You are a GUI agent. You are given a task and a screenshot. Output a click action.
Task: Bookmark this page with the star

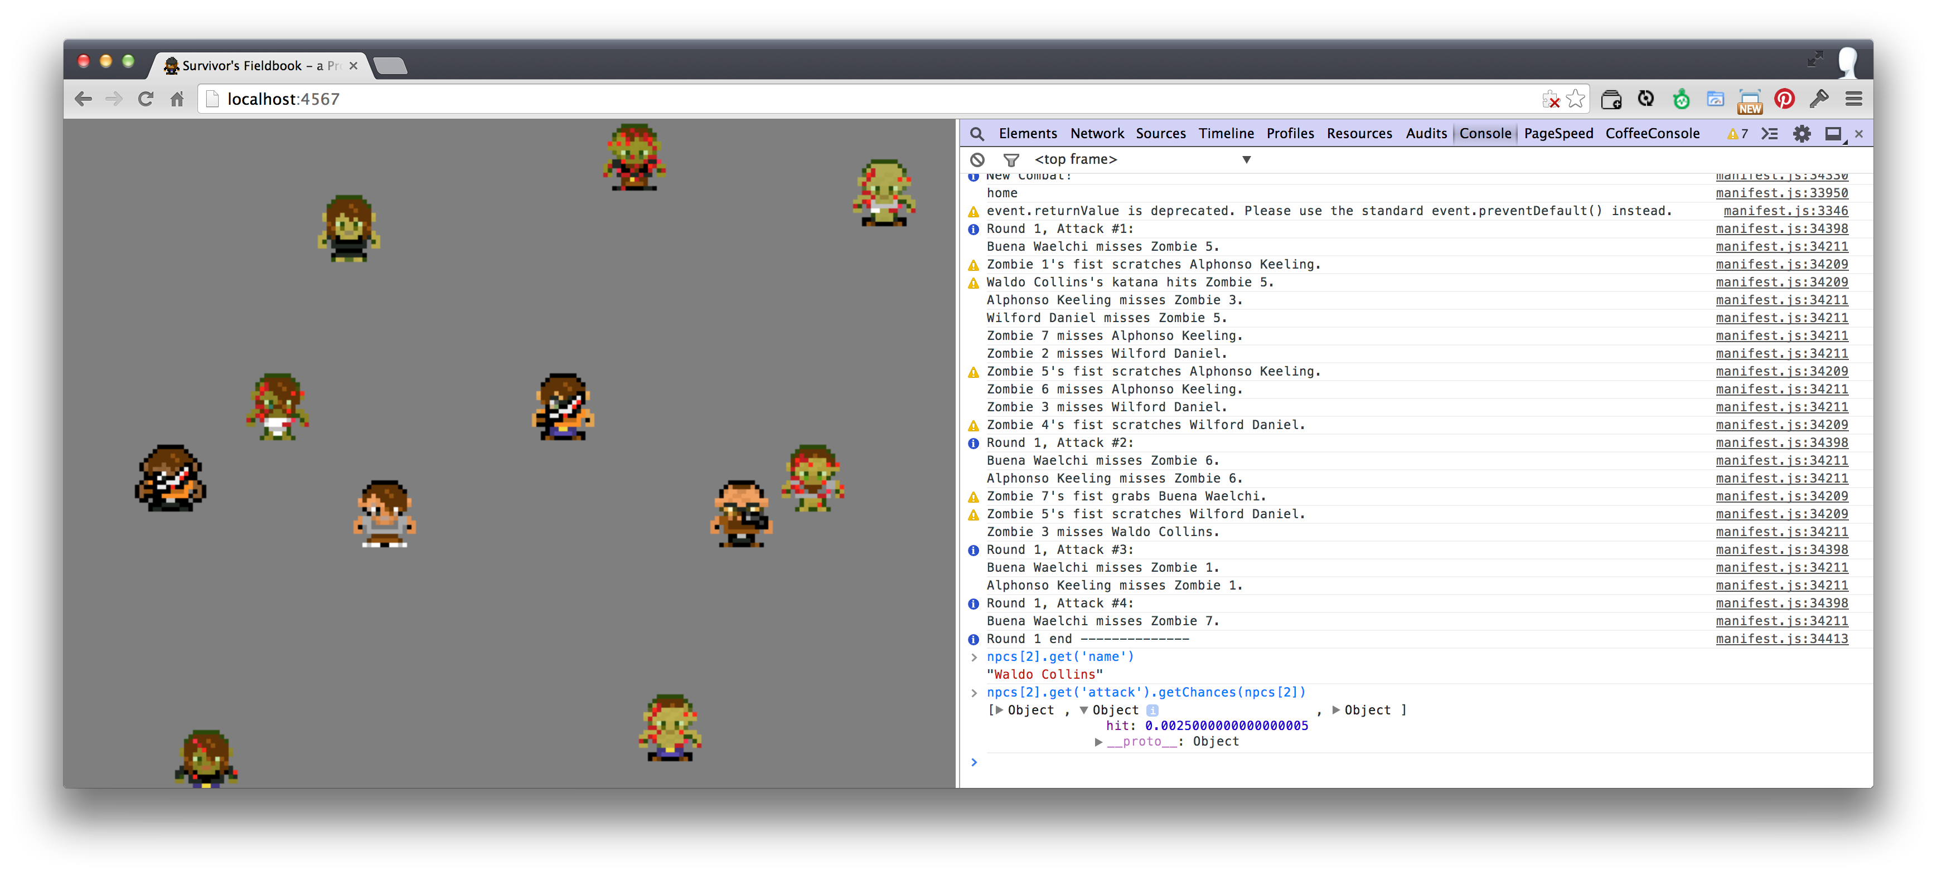[1575, 99]
